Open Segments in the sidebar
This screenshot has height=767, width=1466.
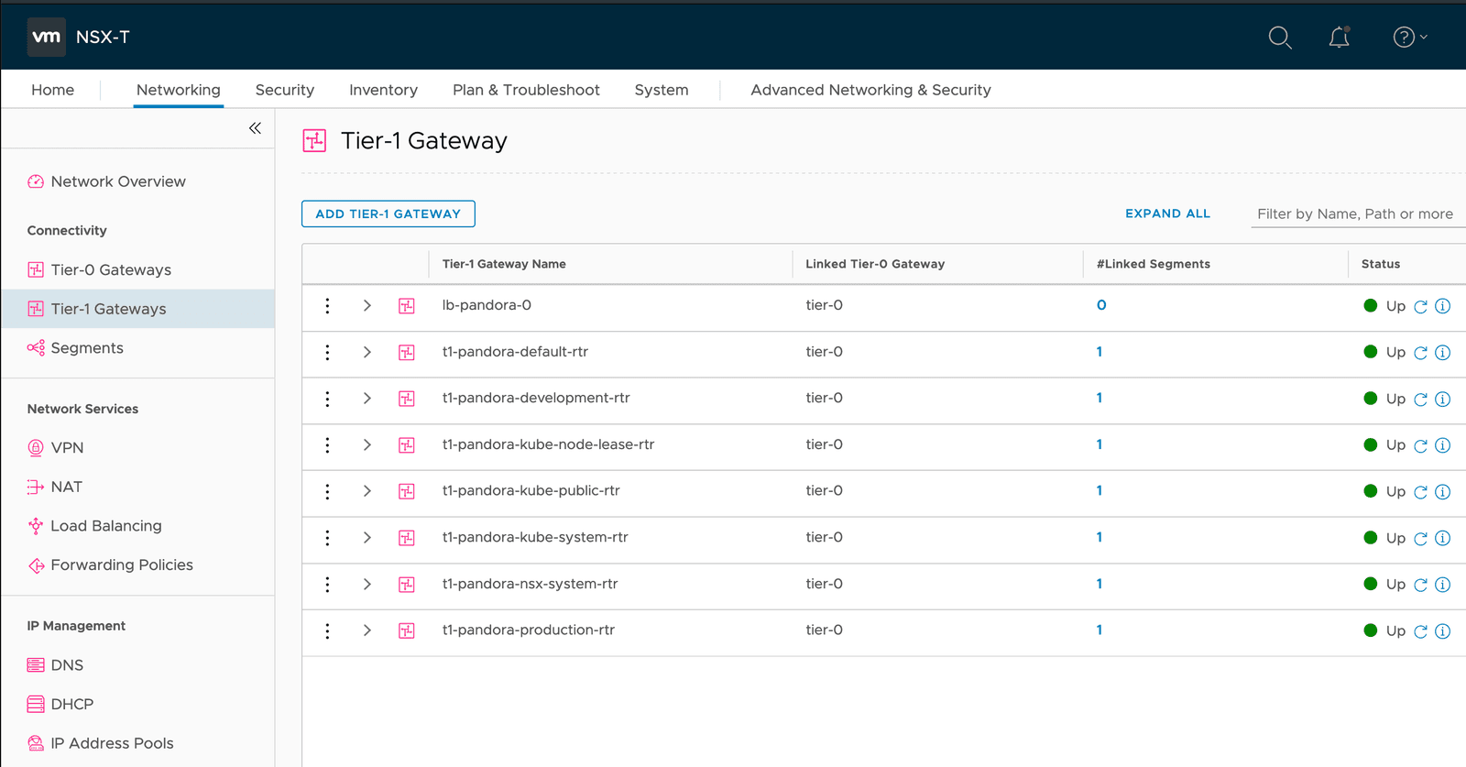tap(87, 348)
